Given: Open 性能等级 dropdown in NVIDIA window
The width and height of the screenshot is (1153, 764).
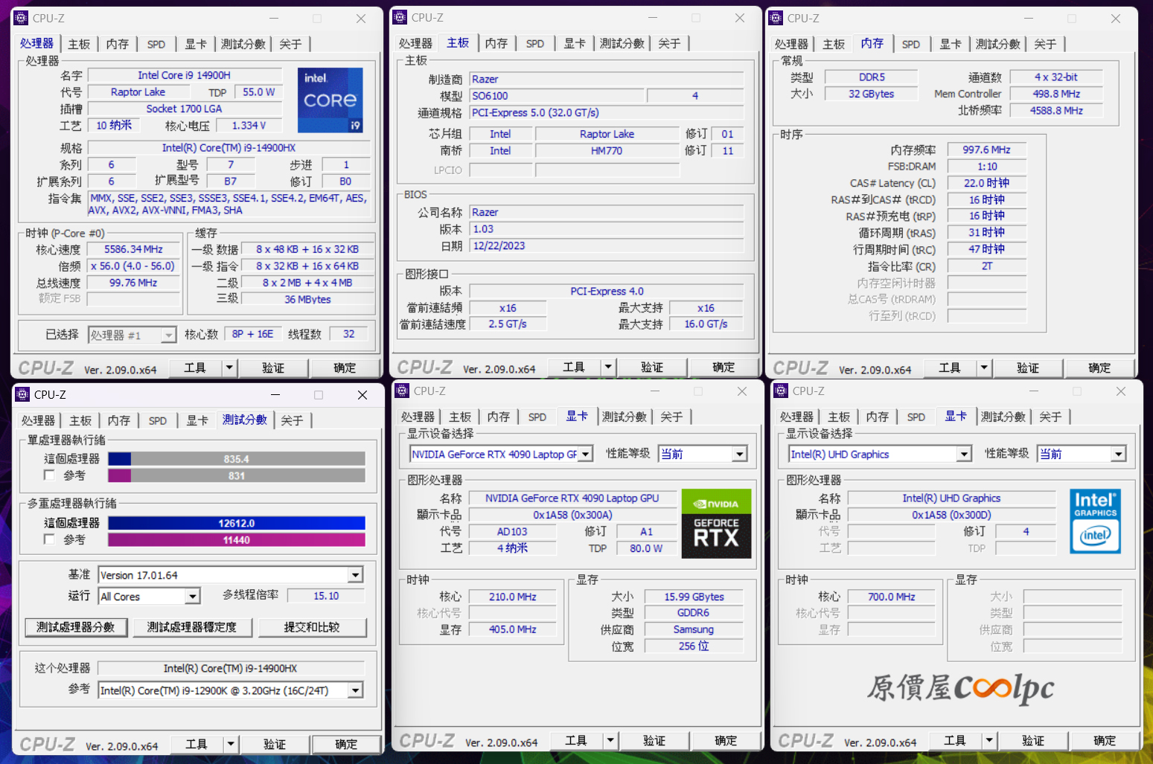Looking at the screenshot, I should pos(739,454).
